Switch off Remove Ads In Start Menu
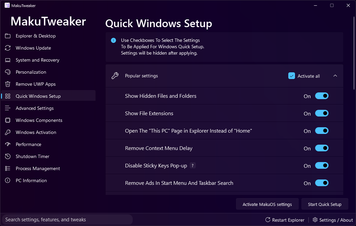The height and width of the screenshot is (226, 356). pos(322,183)
